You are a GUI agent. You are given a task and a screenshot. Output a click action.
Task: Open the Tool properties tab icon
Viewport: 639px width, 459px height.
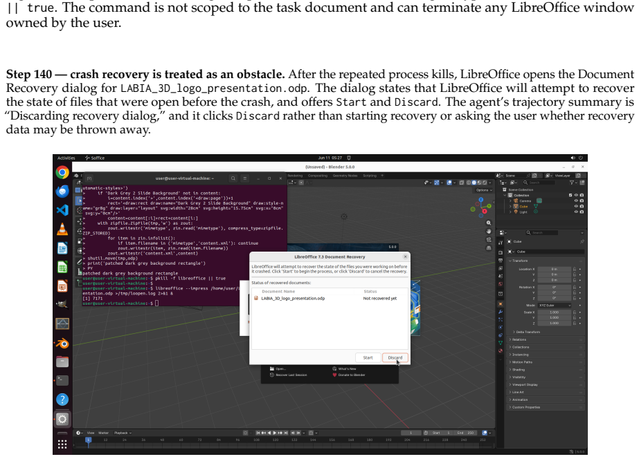click(x=501, y=243)
